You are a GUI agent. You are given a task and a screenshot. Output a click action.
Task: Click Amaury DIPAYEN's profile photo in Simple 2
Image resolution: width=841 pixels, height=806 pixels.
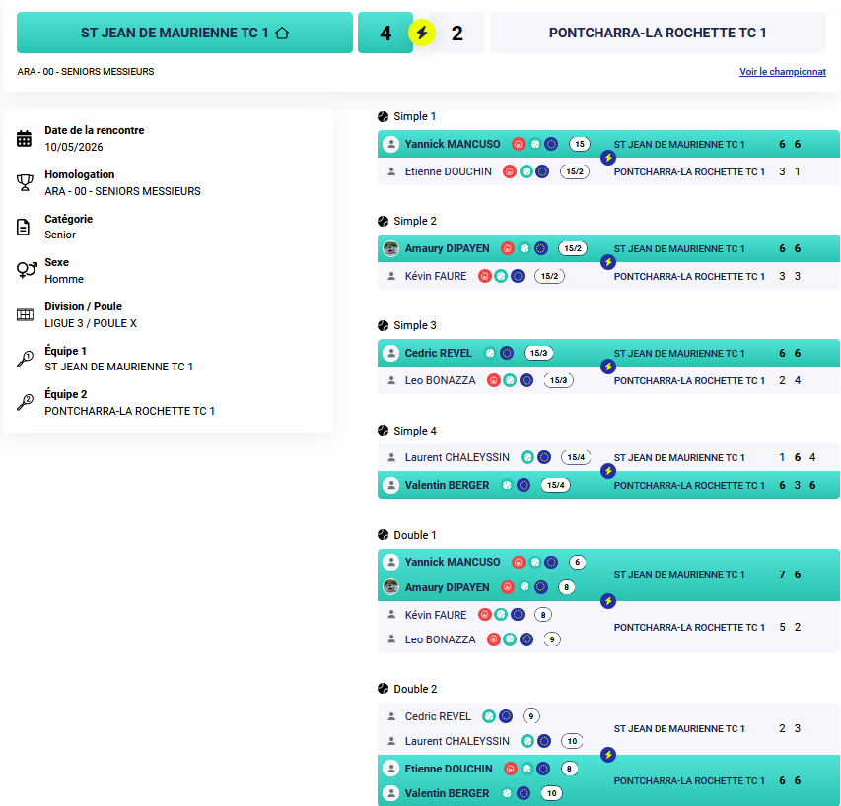coord(391,248)
